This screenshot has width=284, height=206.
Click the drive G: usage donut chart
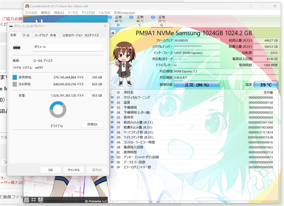click(58, 110)
